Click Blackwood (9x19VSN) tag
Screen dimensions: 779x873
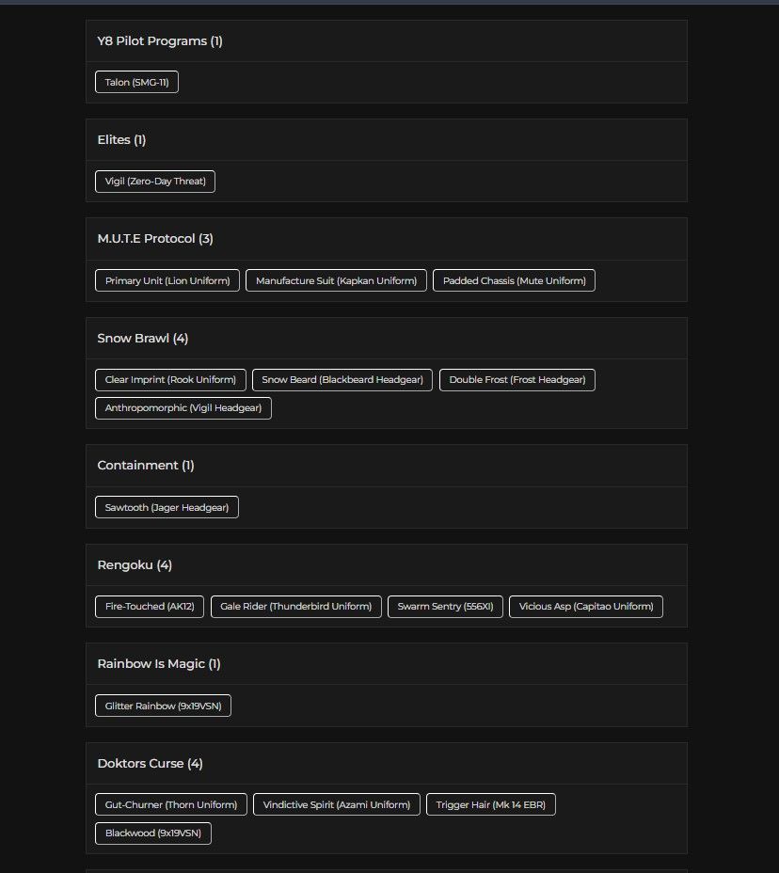point(153,833)
